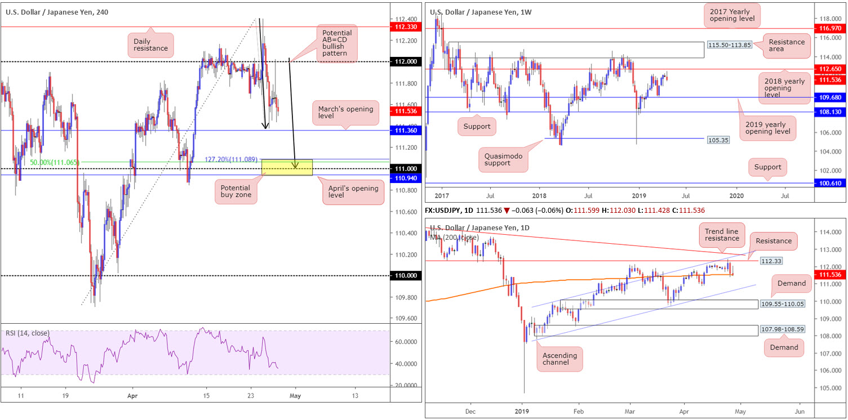
Task: Click the RSI (14, close) indicator title
Action: point(28,332)
